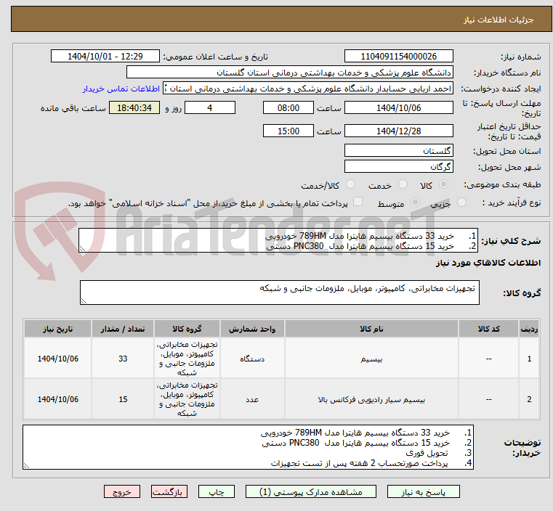Image resolution: width=553 pixels, height=511 pixels.
Task: Click the نام کالا column header
Action: [x=371, y=329]
